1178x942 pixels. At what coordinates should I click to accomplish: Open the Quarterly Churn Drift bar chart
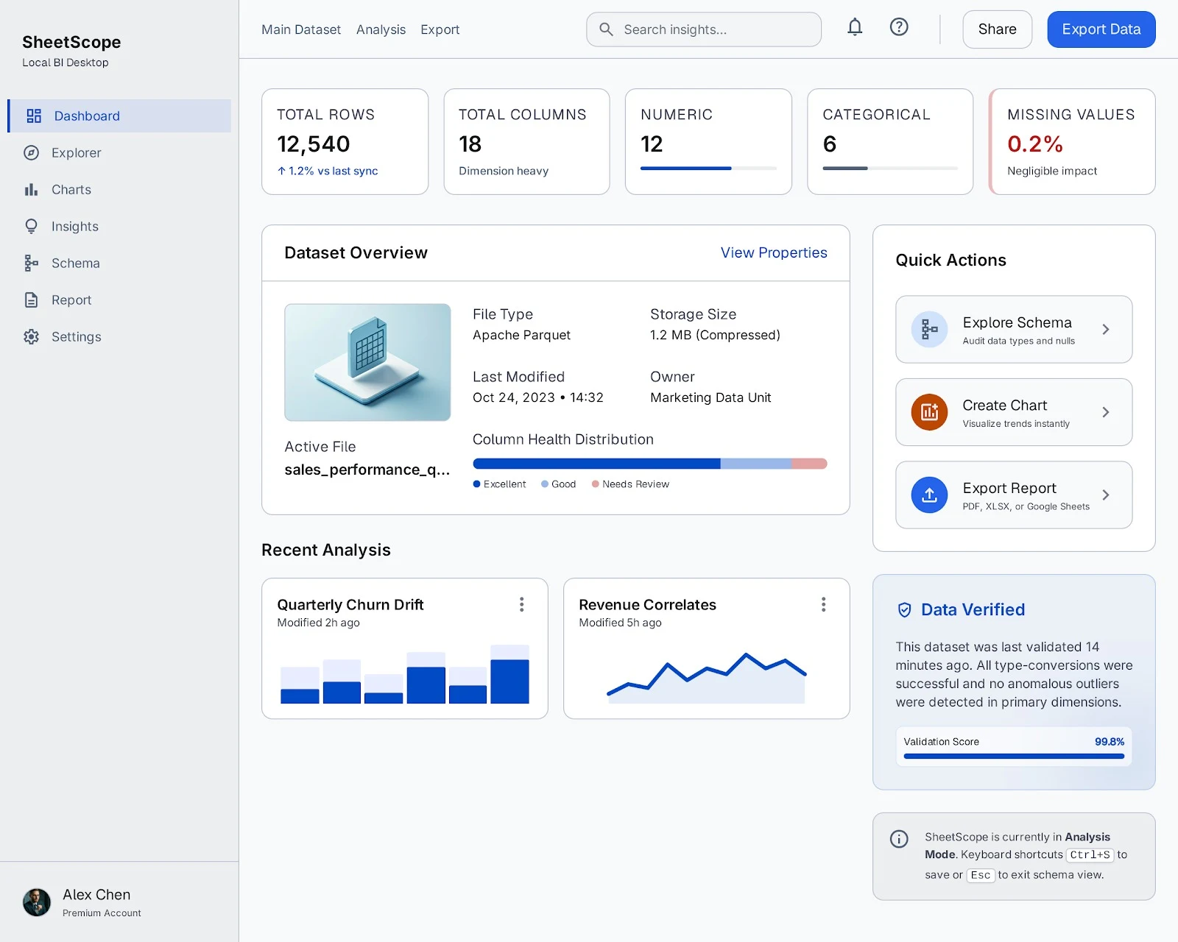404,674
